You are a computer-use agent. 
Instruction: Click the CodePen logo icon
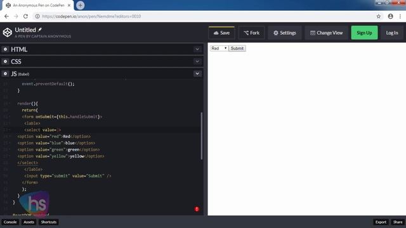coord(8,32)
